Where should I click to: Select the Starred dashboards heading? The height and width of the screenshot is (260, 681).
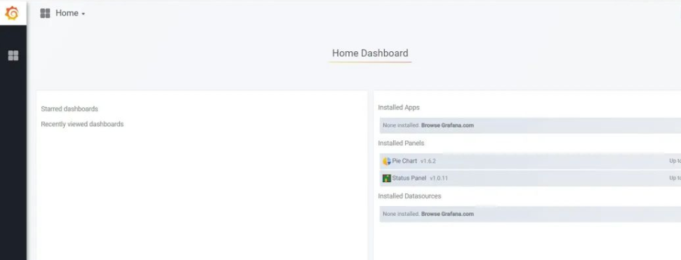coord(70,109)
